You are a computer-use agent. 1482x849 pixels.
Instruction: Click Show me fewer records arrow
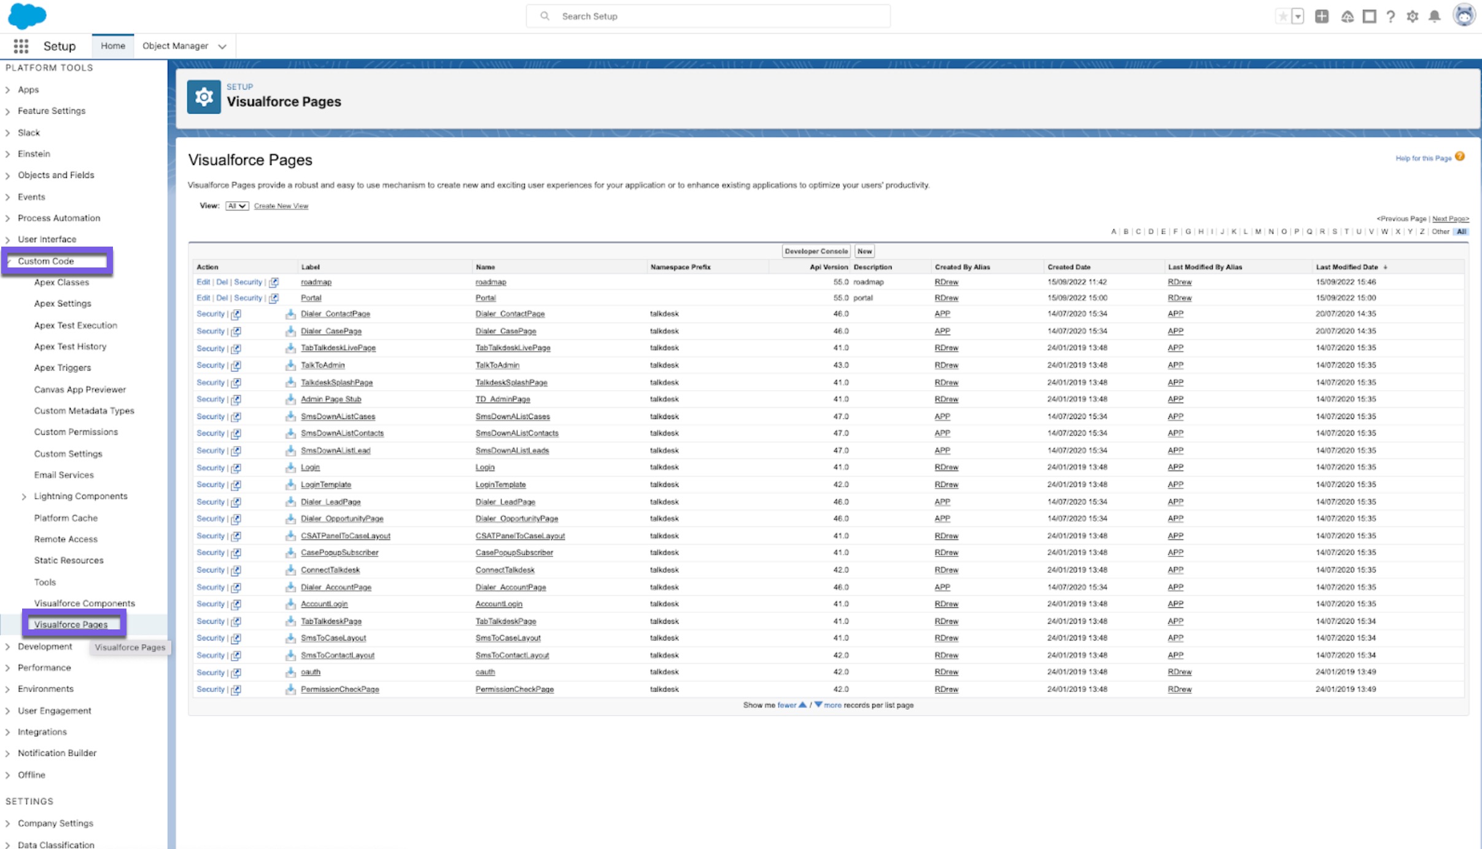pyautogui.click(x=803, y=705)
